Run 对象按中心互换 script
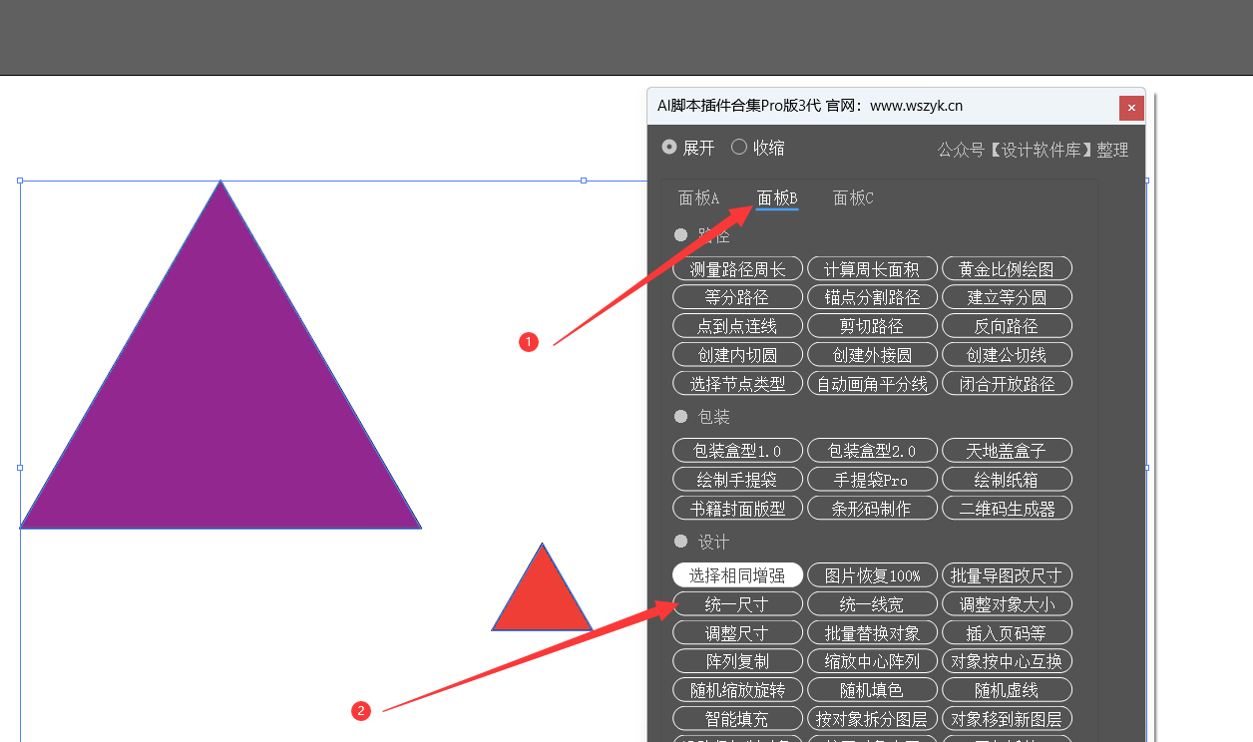The image size is (1253, 742). [x=1007, y=661]
